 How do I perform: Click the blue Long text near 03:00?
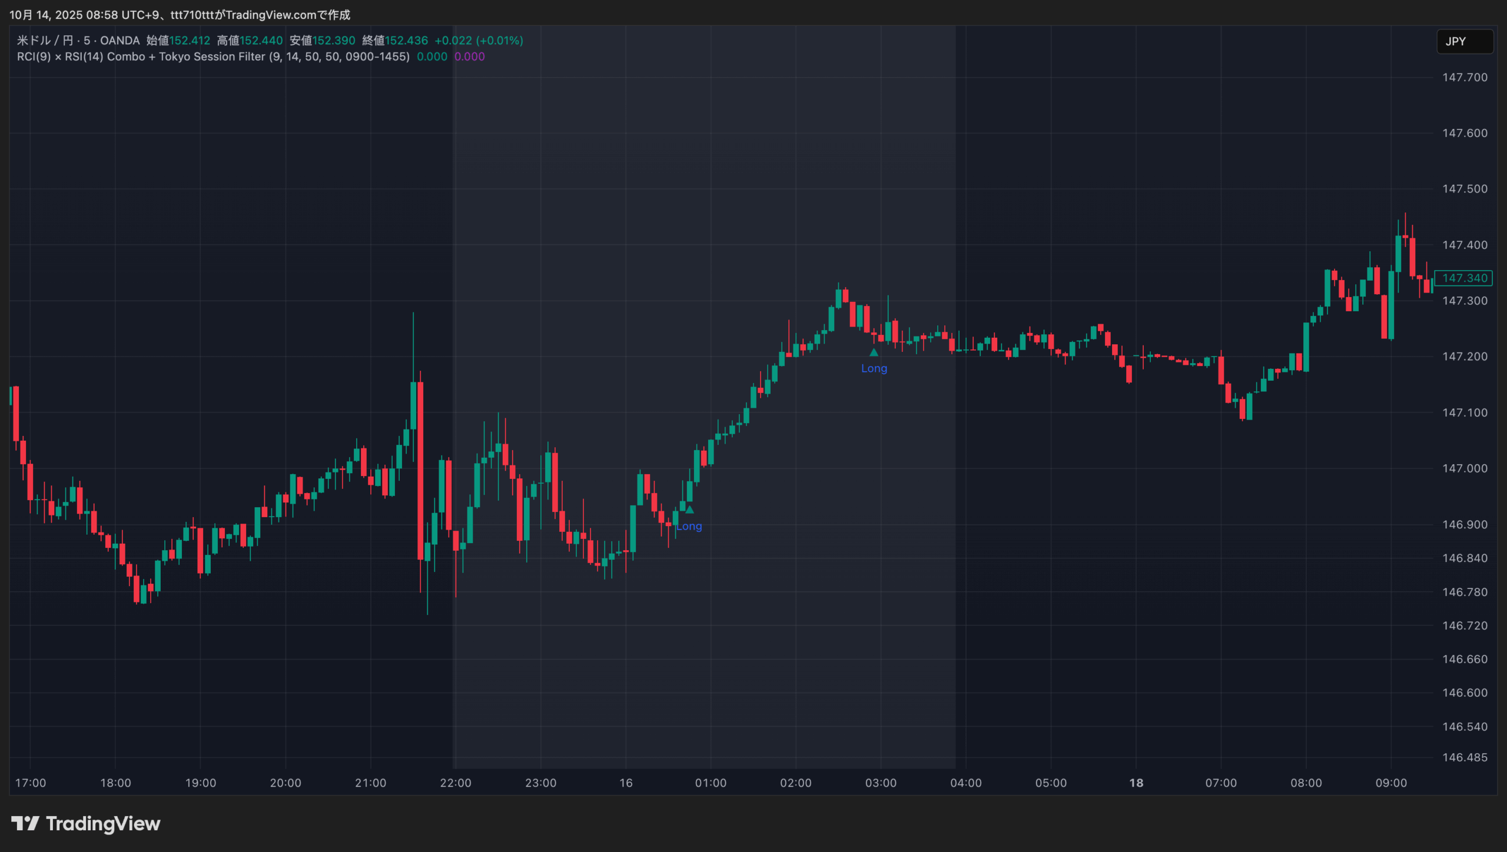[x=874, y=368]
